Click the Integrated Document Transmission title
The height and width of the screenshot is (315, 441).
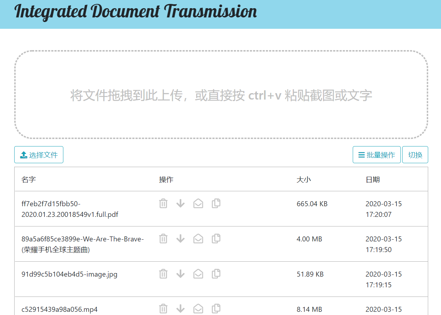(x=136, y=12)
